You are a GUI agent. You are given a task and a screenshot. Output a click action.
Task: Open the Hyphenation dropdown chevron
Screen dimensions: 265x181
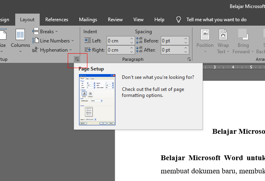pos(71,50)
